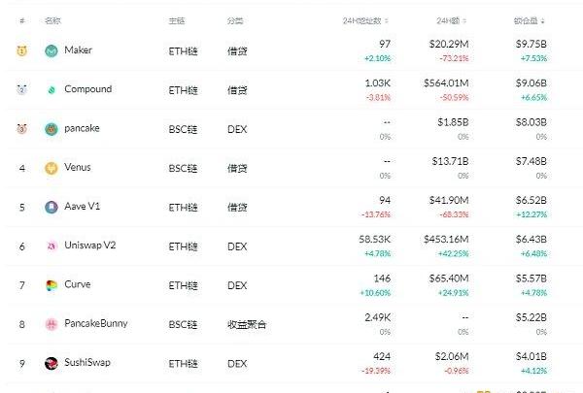Click the 分类 column header
Screen dimensions: 583x393
click(235, 20)
